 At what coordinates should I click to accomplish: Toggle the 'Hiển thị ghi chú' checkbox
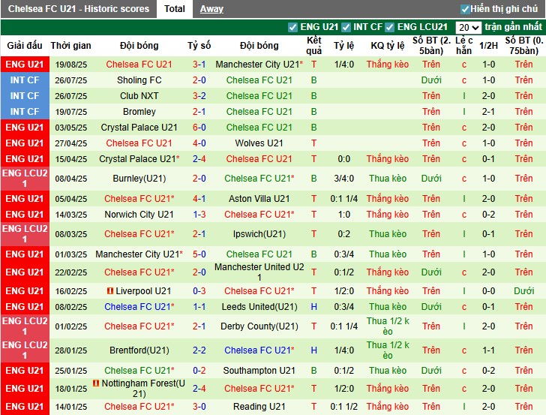pyautogui.click(x=465, y=9)
